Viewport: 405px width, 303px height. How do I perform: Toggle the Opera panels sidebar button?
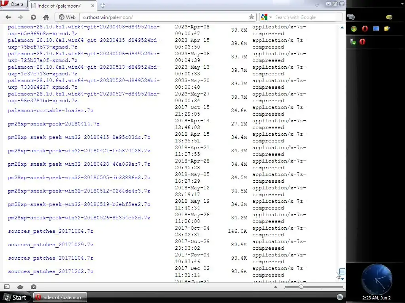click(7, 287)
